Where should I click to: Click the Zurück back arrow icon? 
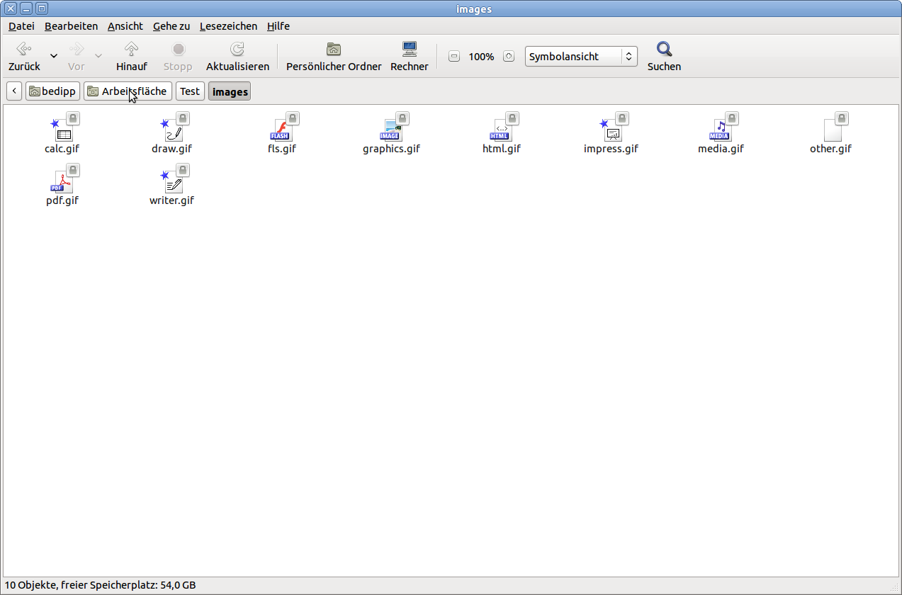tap(23, 49)
